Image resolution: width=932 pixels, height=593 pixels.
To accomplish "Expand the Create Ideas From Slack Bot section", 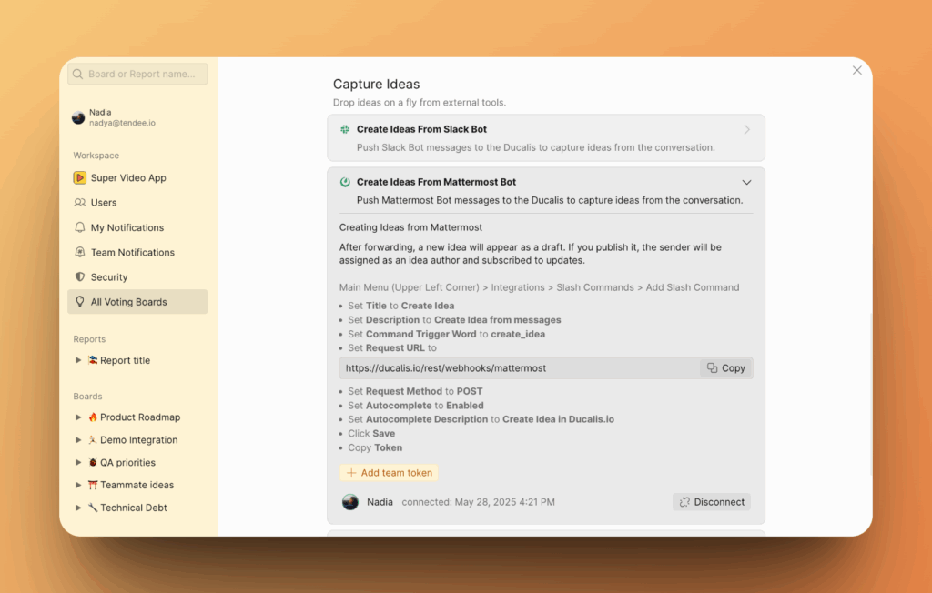I will point(746,130).
